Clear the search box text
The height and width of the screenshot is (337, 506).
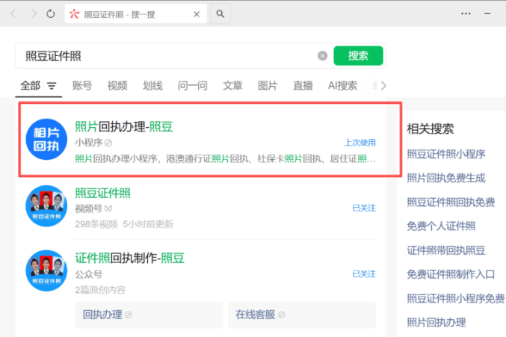(x=322, y=56)
